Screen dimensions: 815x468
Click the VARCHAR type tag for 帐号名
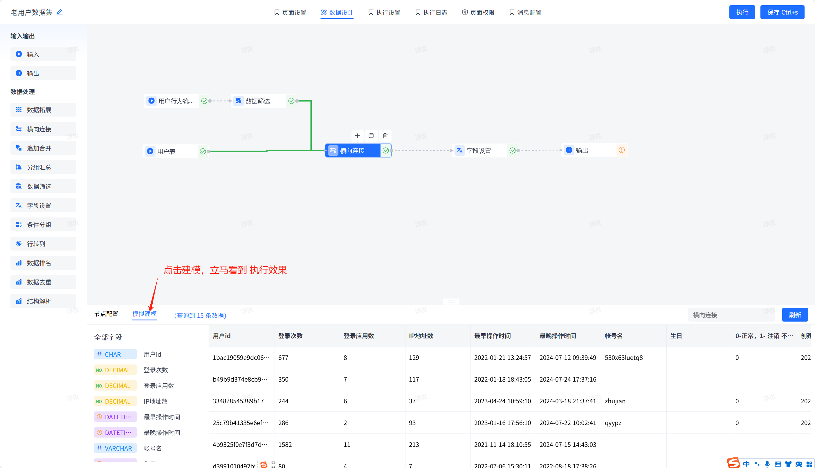point(115,448)
